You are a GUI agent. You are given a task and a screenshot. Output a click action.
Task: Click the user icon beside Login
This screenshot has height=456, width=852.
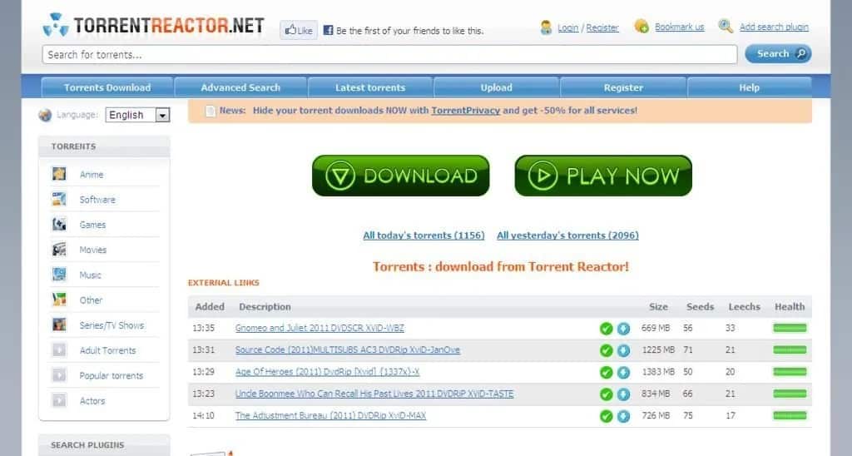(x=546, y=27)
